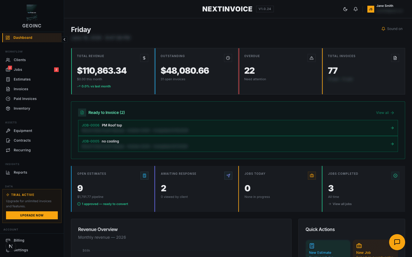Click the Open Estimates calculator icon
The image size is (412, 257).
pyautogui.click(x=144, y=176)
